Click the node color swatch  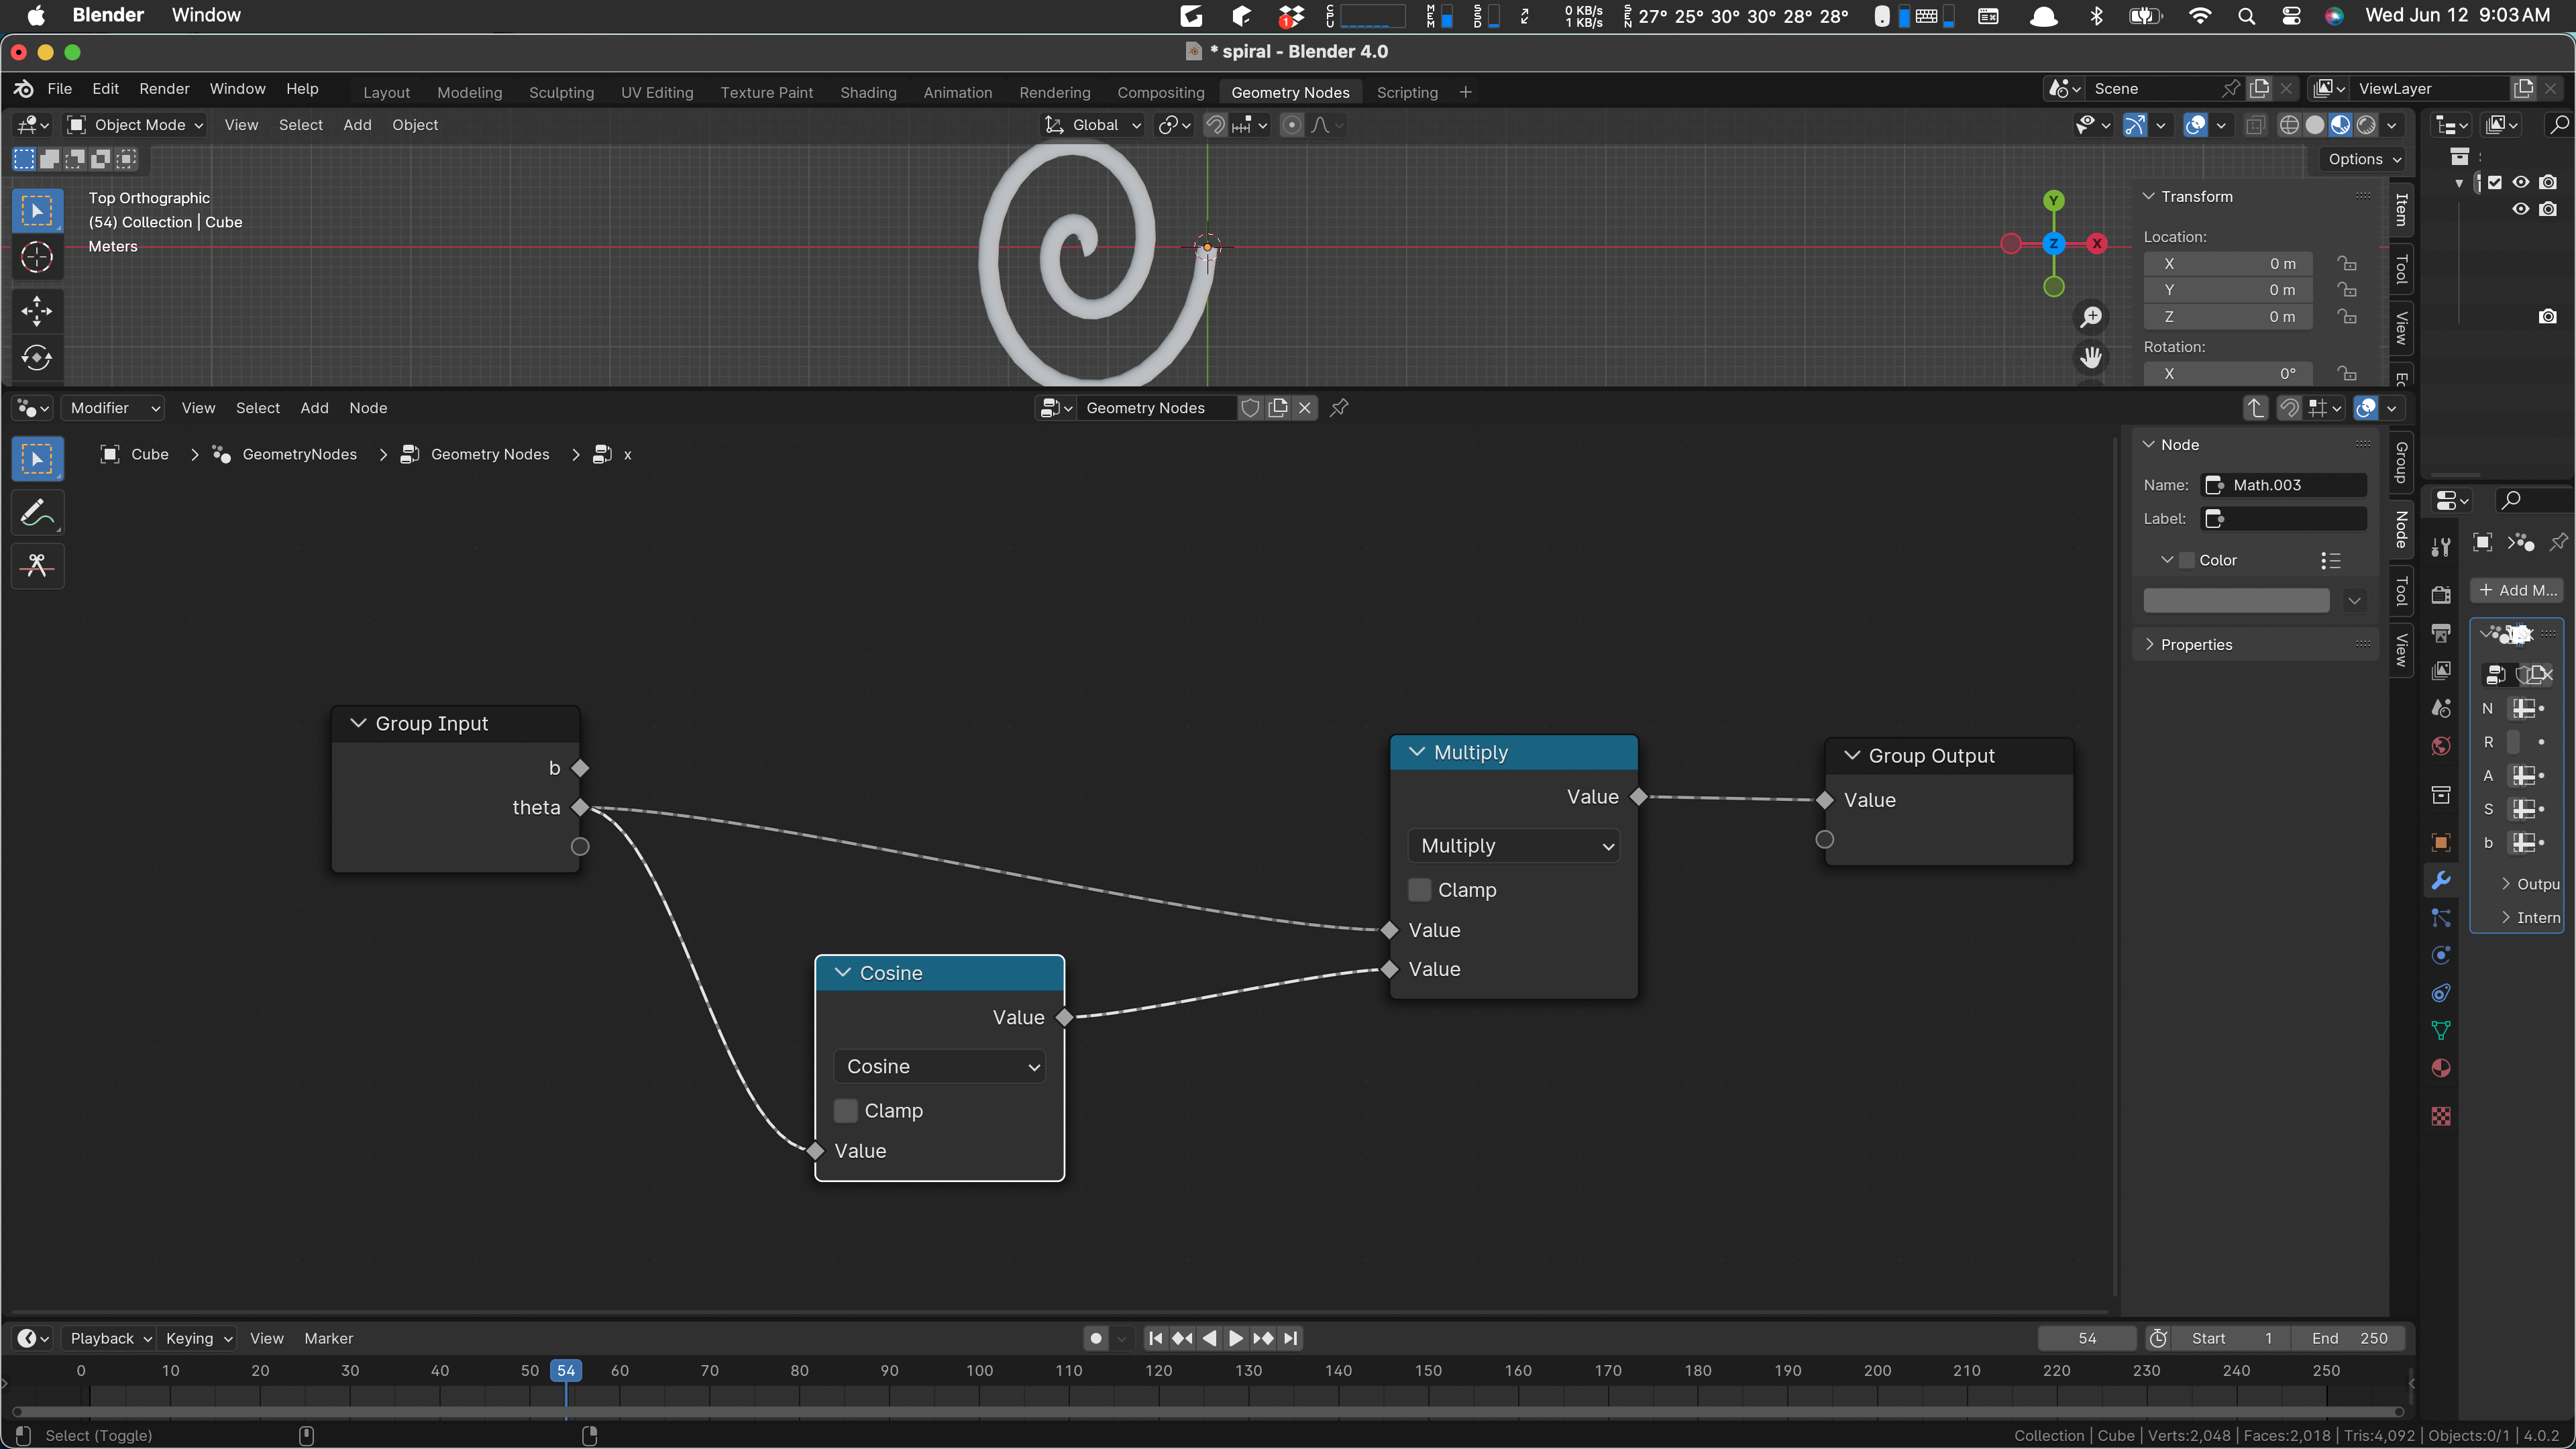[2235, 600]
